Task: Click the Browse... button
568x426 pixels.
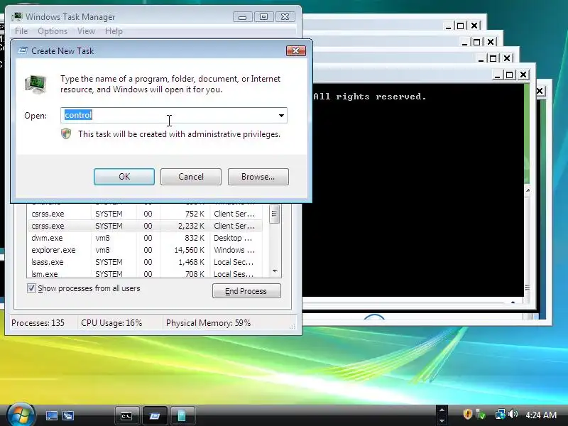Action: point(258,176)
